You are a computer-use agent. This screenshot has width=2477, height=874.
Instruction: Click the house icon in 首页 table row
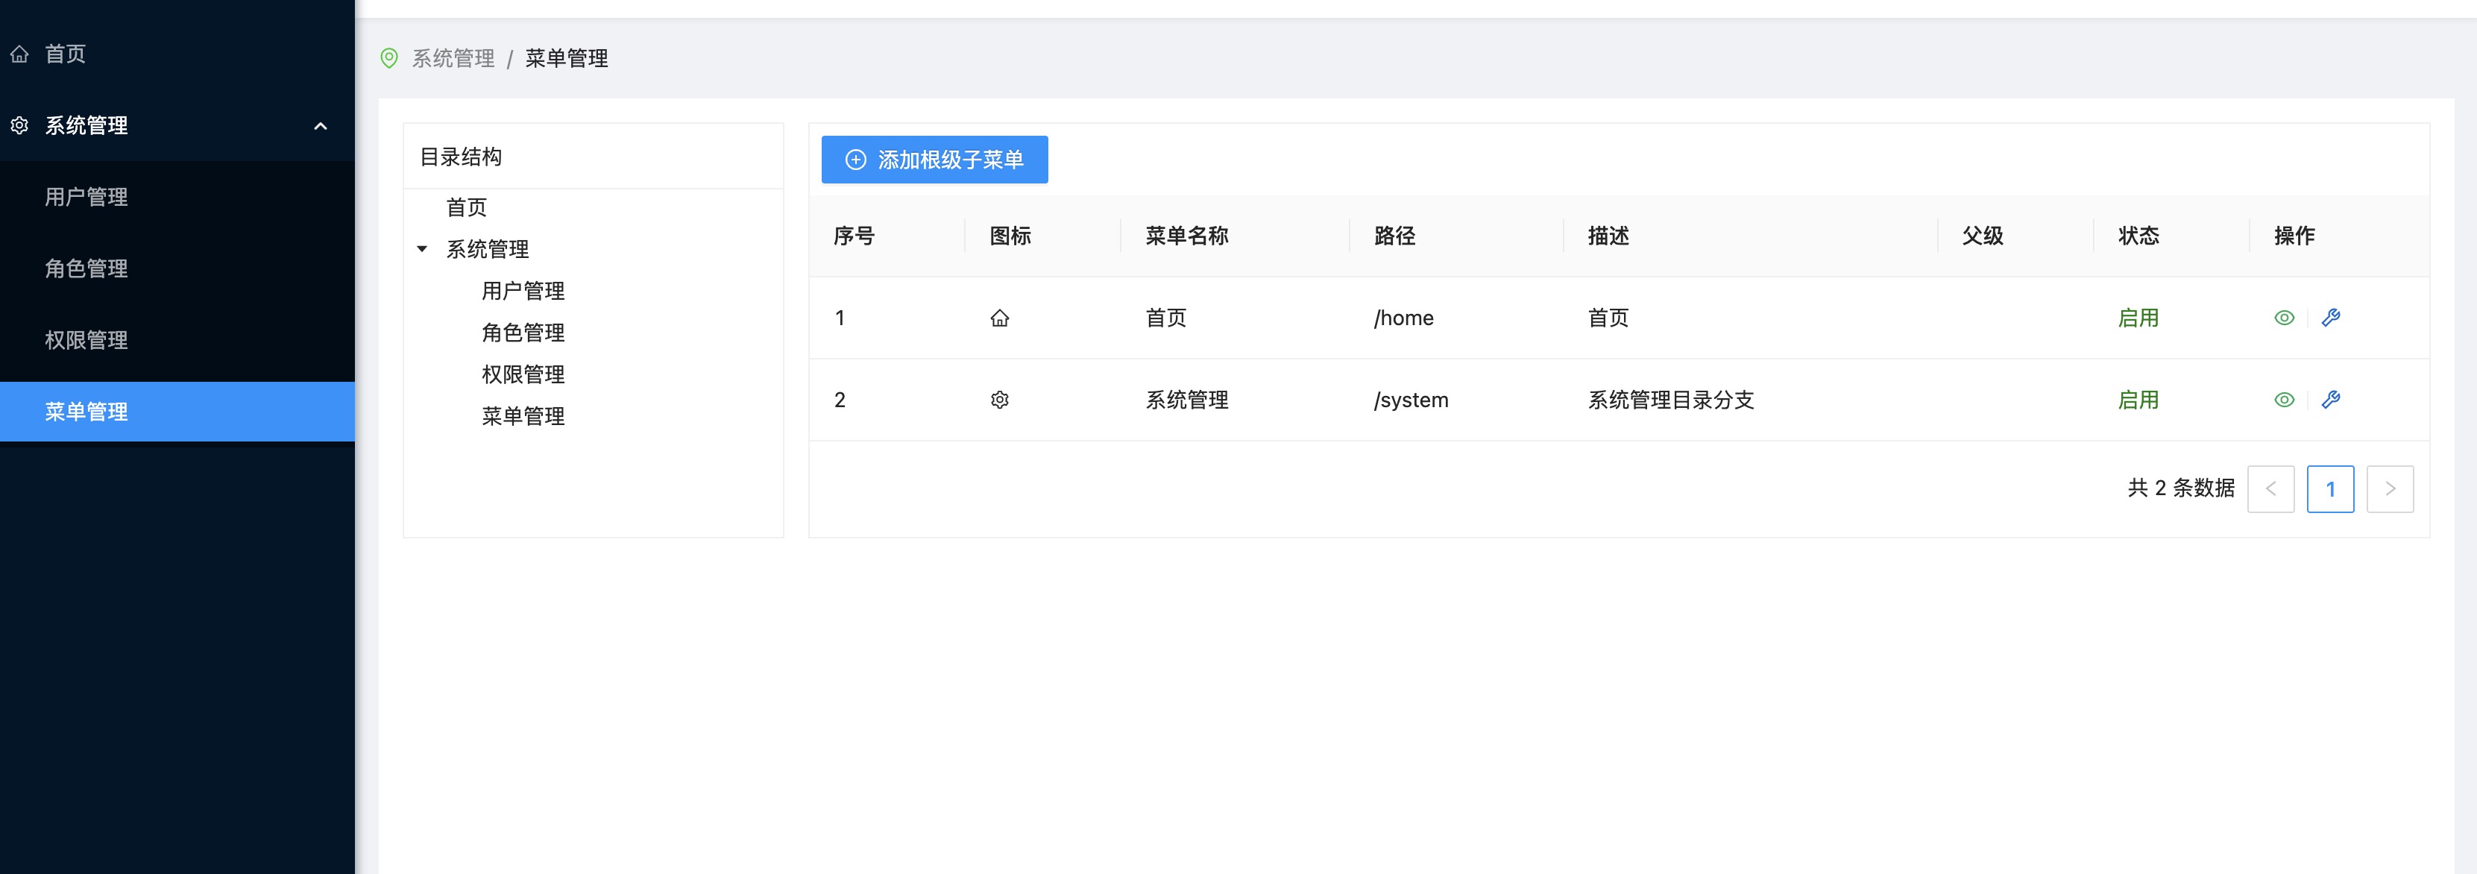pyautogui.click(x=1000, y=318)
